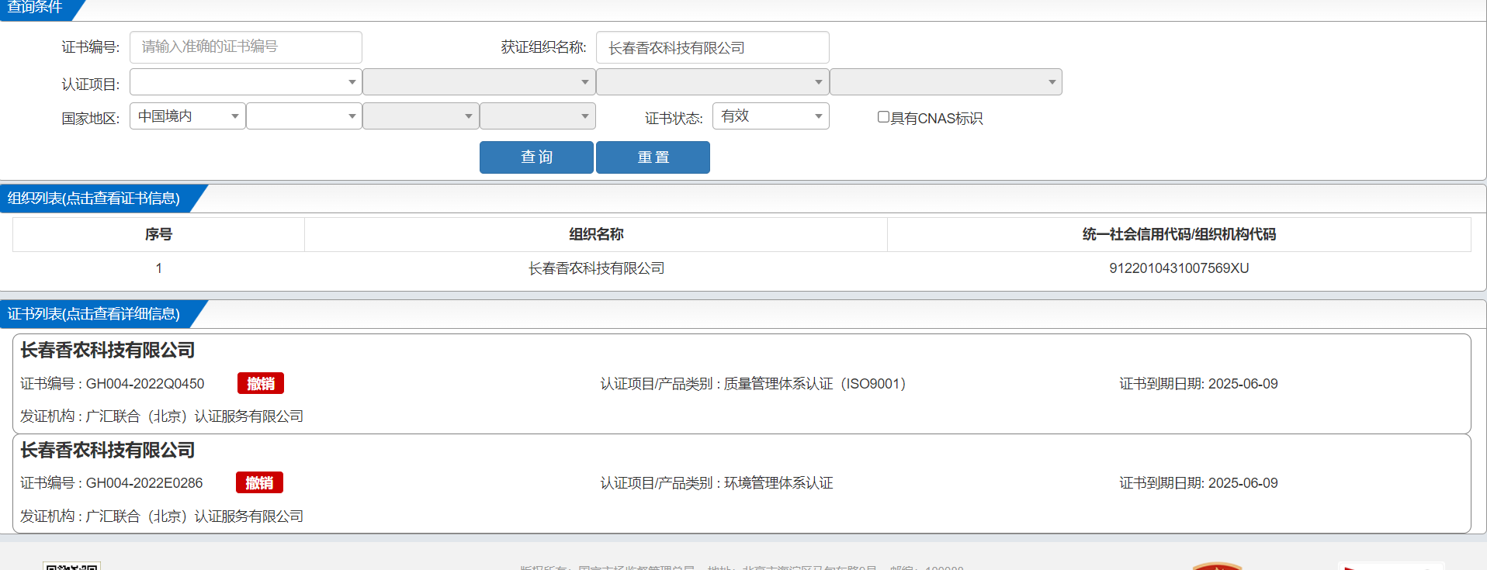
Task: Click 撤销 badge on certificate GH004-2022Q0450
Action: click(261, 383)
